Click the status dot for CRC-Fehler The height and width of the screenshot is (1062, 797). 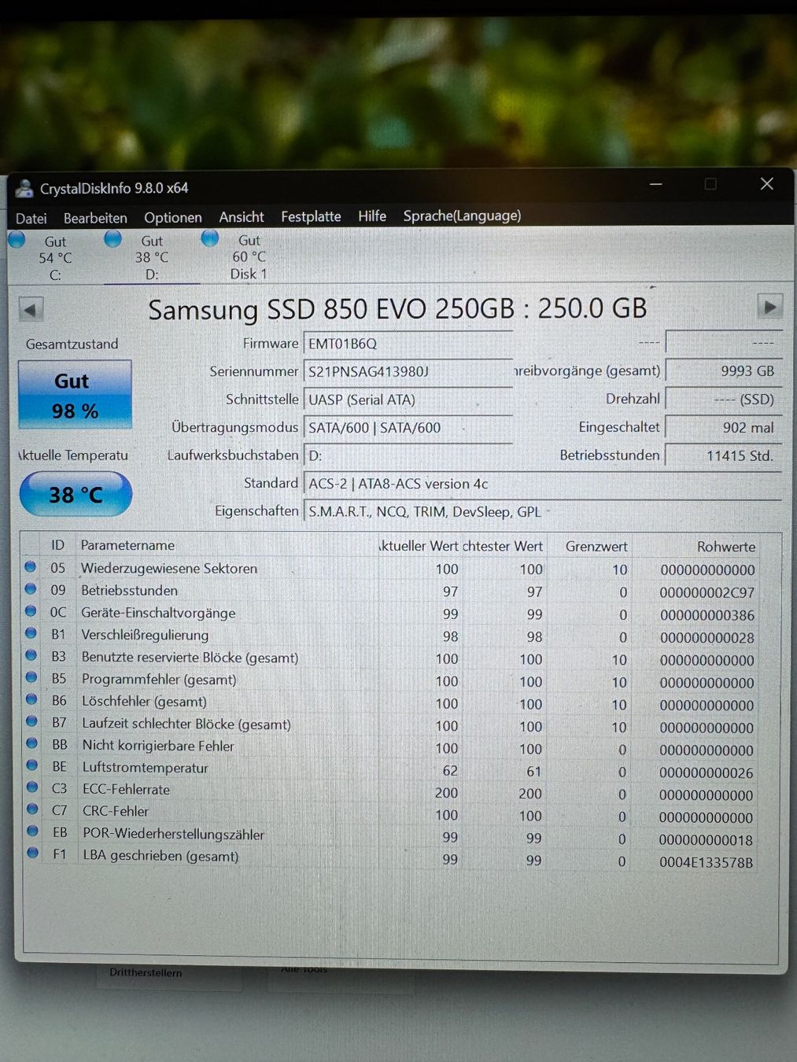(32, 809)
